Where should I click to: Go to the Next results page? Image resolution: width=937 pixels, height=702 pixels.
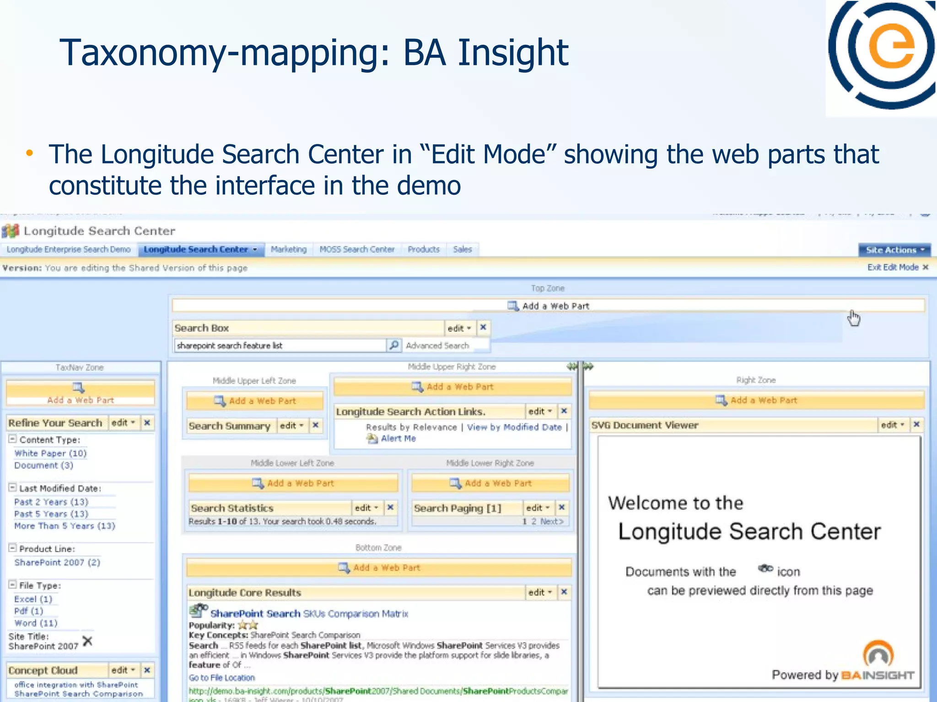[552, 521]
